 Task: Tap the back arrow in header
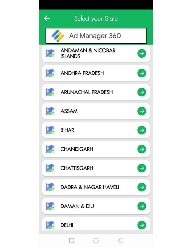(x=47, y=18)
